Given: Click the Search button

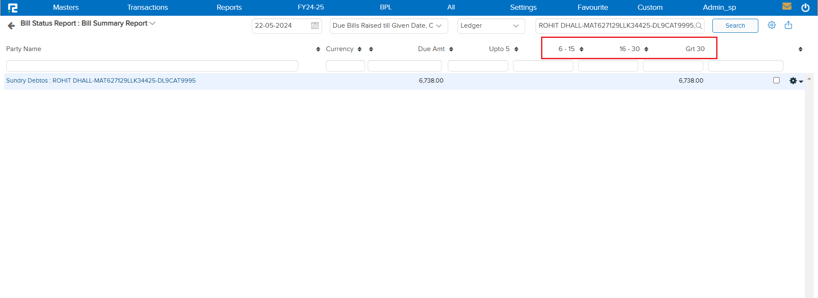Looking at the screenshot, I should tap(735, 26).
